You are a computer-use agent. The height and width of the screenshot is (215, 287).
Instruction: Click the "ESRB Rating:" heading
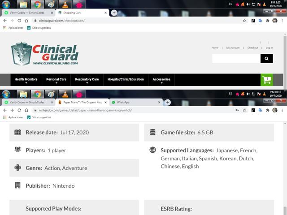click(176, 209)
